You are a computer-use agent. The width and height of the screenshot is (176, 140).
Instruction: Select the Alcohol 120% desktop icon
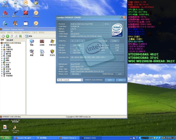pos(5,14)
